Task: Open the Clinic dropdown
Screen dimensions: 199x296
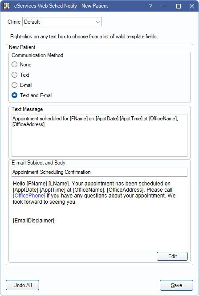Action: 62,22
